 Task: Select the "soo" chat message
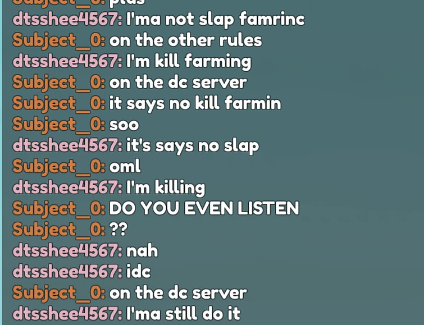pos(124,125)
